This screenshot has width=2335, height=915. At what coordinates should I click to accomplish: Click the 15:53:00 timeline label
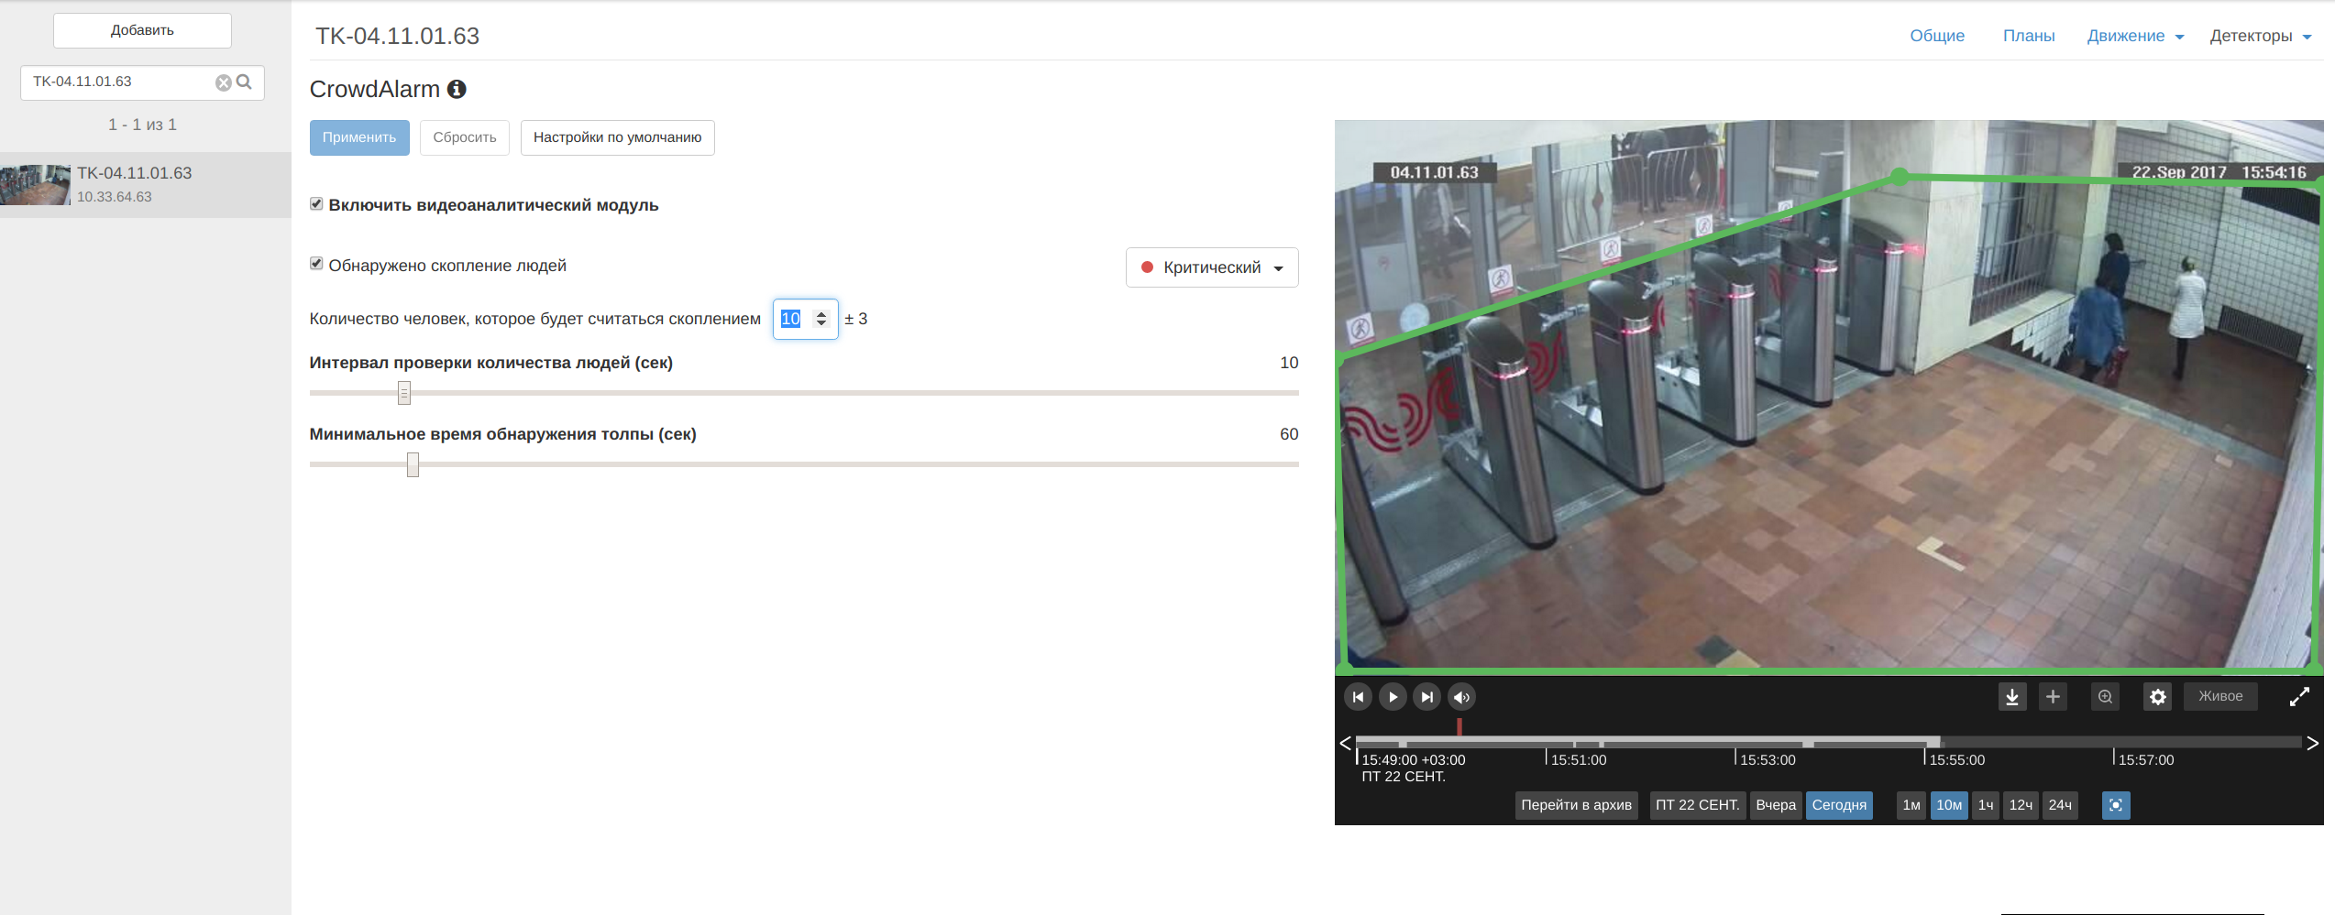click(x=1768, y=760)
